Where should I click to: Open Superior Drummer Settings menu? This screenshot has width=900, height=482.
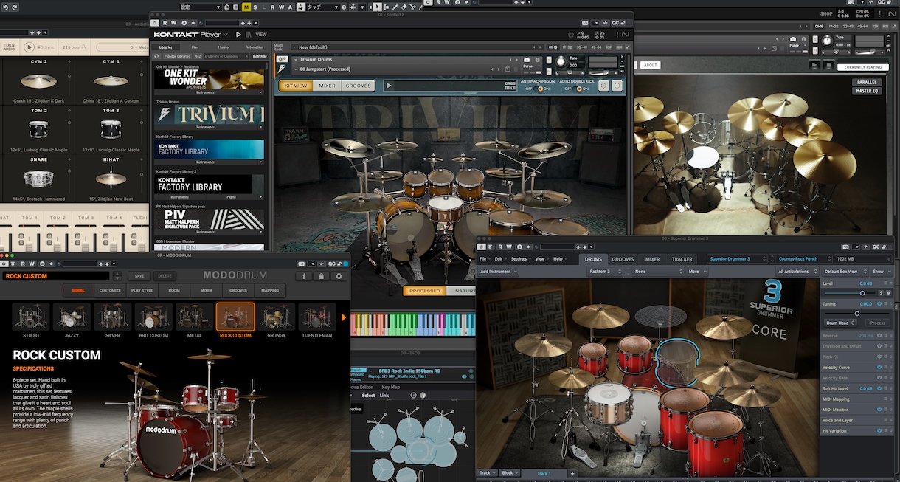pos(519,259)
